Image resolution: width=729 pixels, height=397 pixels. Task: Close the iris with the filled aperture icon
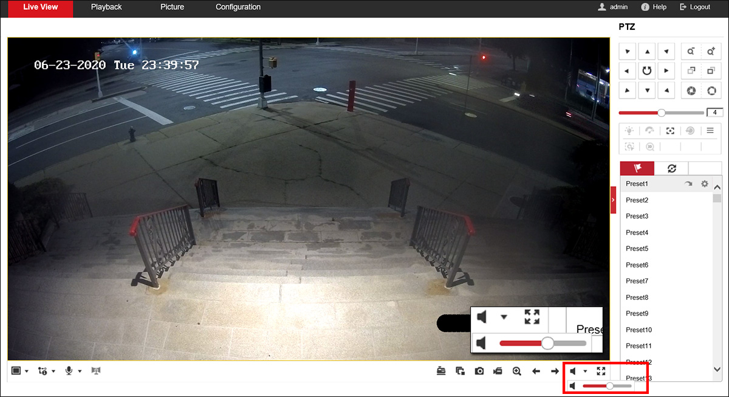pyautogui.click(x=691, y=90)
